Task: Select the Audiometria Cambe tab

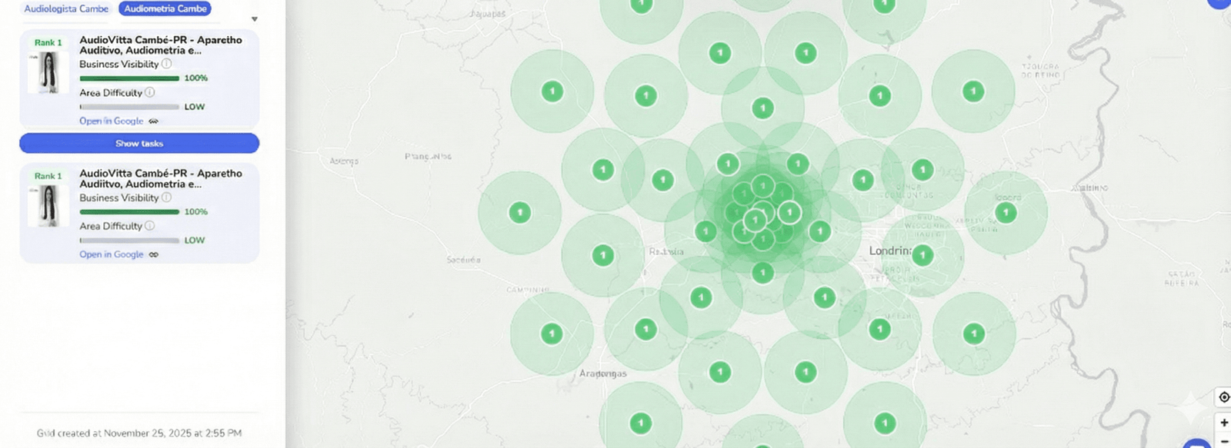Action: [165, 8]
